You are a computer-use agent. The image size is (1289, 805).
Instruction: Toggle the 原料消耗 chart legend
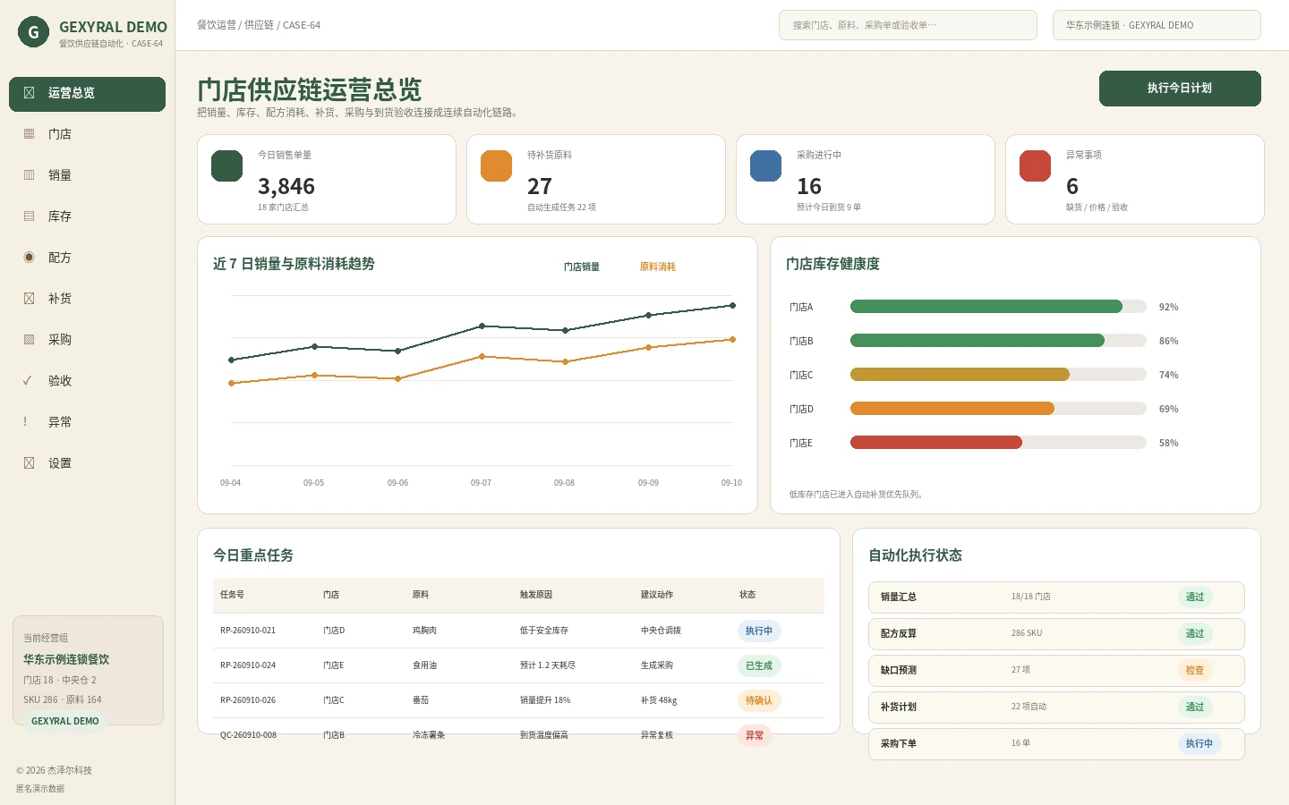tap(658, 267)
